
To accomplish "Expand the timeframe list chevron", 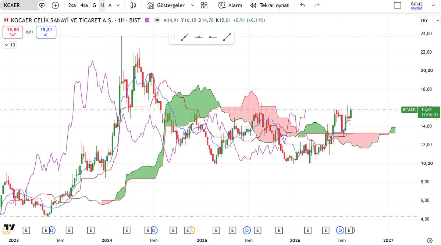I will point(118,6).
